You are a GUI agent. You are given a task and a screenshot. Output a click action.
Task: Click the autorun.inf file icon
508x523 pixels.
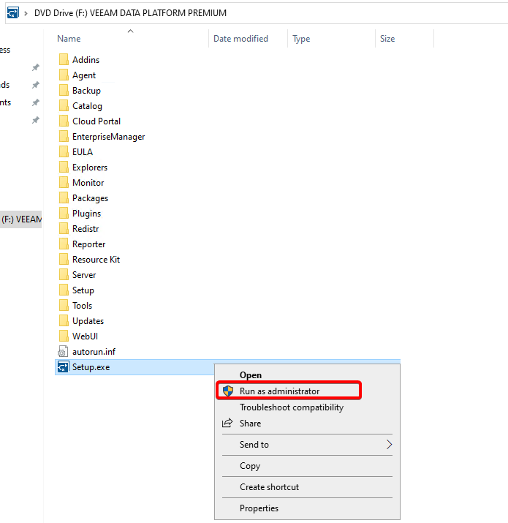click(63, 352)
